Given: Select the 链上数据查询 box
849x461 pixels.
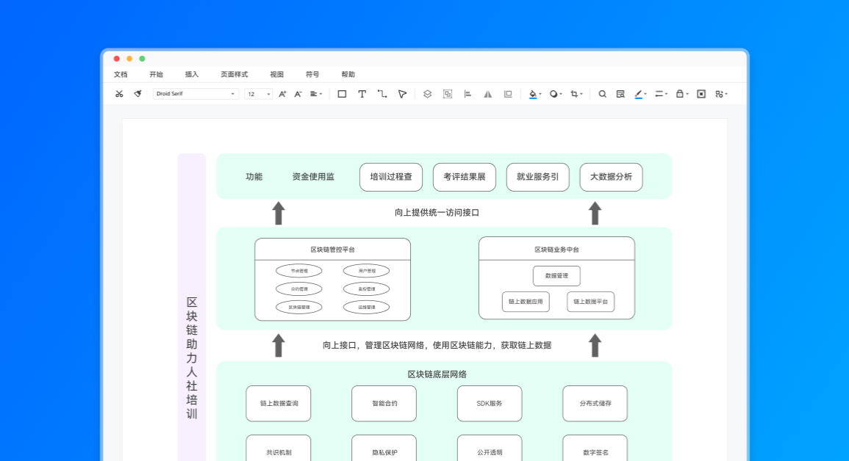Looking at the screenshot, I should pyautogui.click(x=279, y=404).
